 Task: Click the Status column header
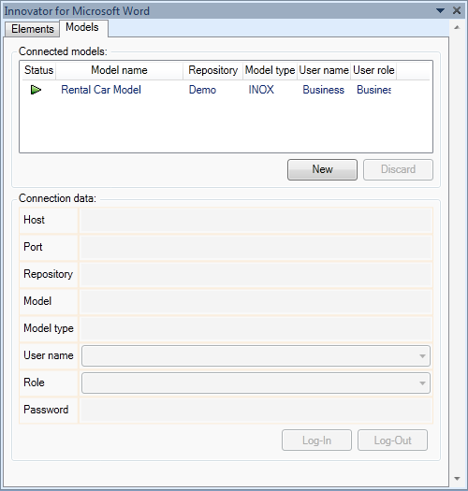tap(39, 70)
